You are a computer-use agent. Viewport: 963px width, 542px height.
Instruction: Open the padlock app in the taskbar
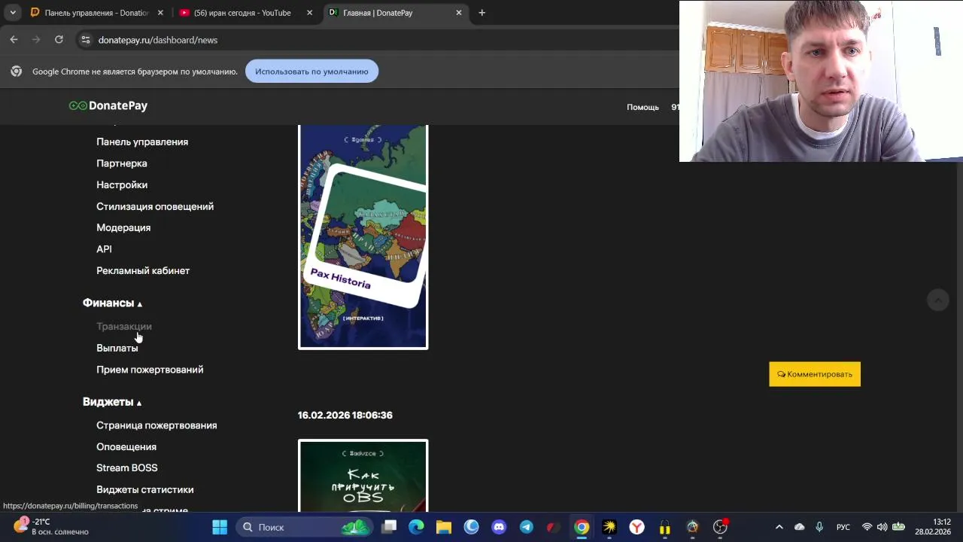665,527
